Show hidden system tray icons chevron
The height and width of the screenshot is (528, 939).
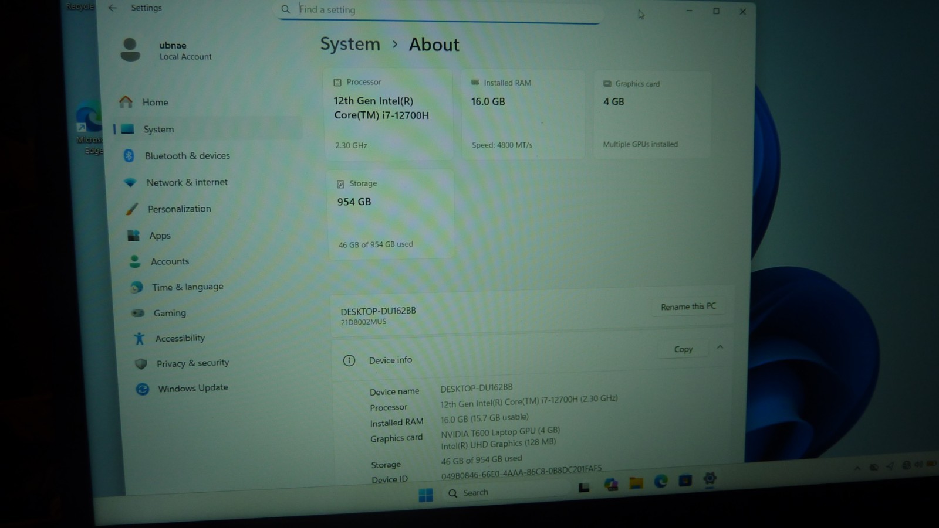coord(857,468)
